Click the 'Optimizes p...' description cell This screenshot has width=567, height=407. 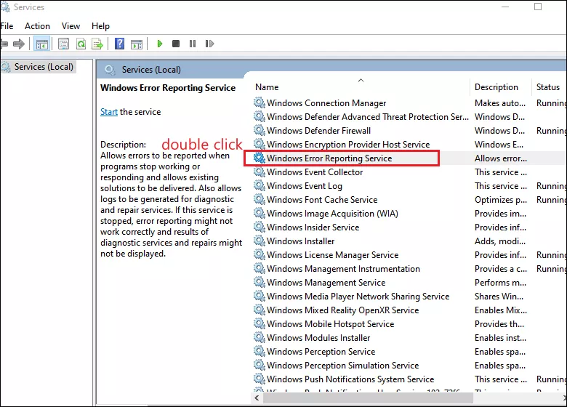(x=501, y=200)
